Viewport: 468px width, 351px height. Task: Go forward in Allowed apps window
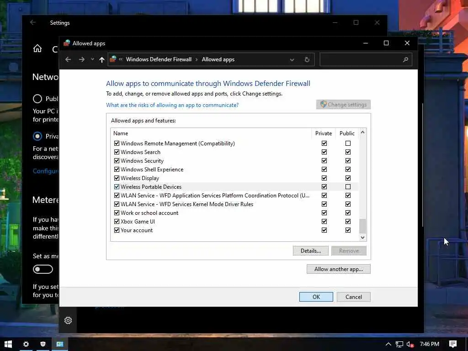[81, 59]
